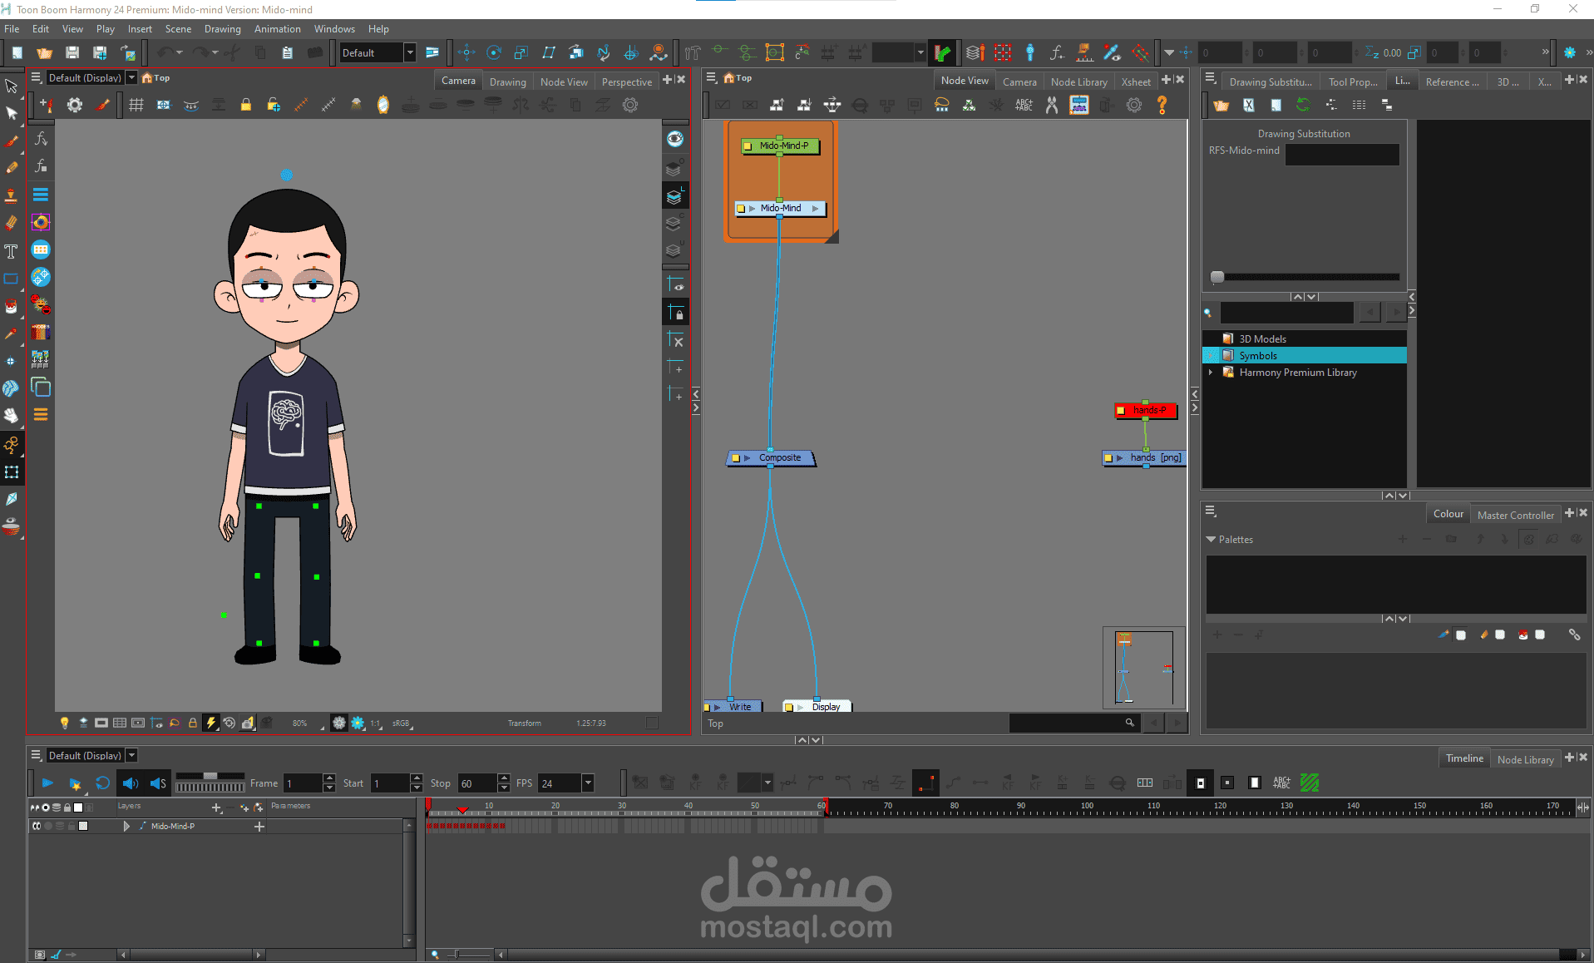This screenshot has height=963, width=1594.
Task: Click refresh library green arrows icon
Action: coord(1303,105)
